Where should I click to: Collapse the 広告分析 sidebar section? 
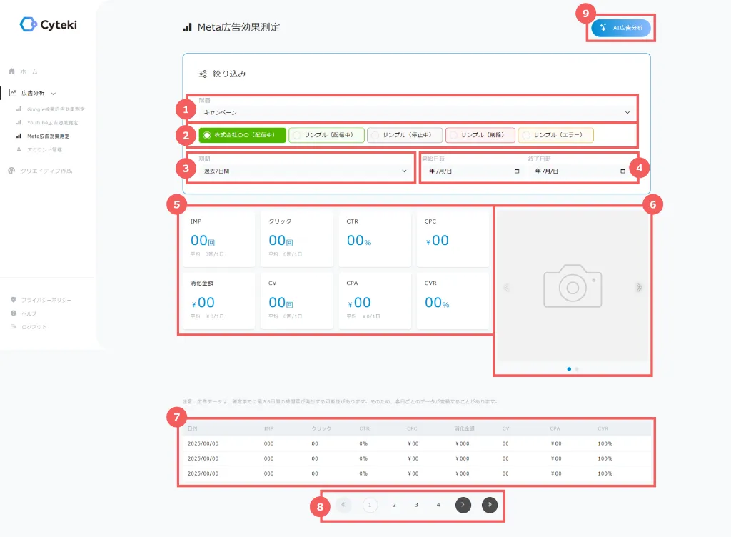54,93
